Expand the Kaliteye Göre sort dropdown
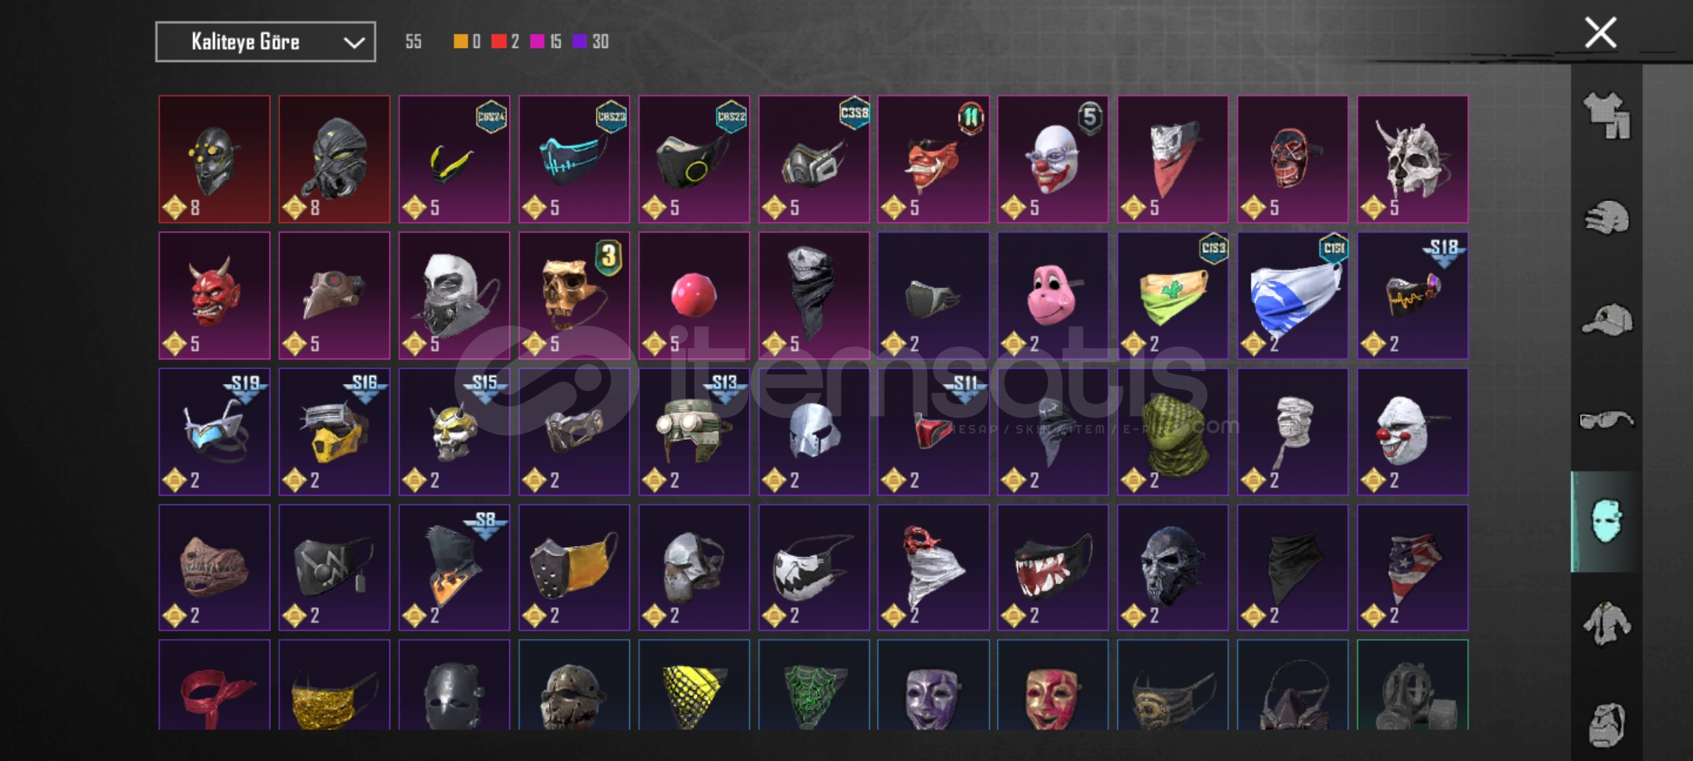Screen dimensions: 1693x761 (x=265, y=42)
